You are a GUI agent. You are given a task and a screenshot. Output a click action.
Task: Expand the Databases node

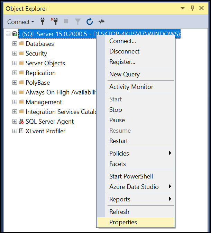pyautogui.click(x=15, y=44)
